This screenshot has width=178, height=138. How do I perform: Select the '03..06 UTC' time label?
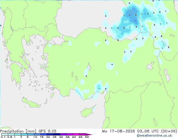point(148,131)
